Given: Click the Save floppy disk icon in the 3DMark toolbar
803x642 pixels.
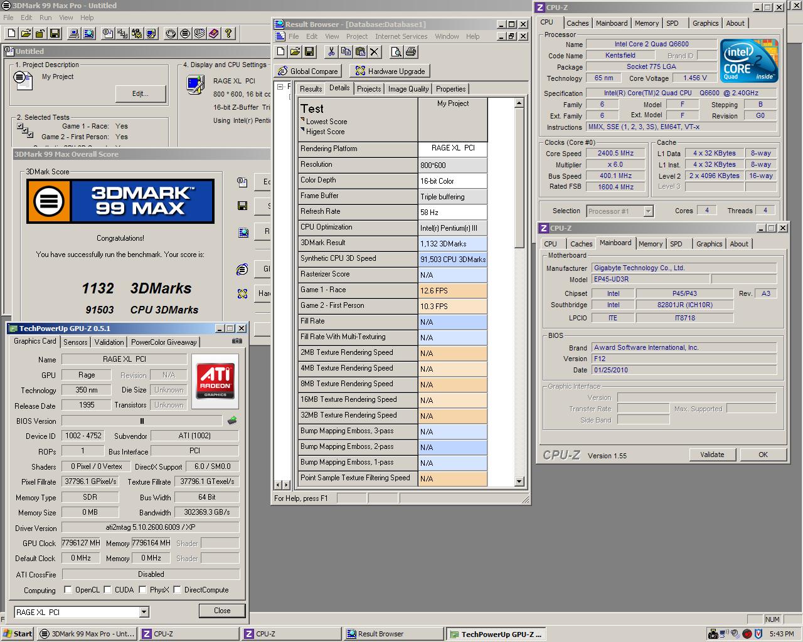Looking at the screenshot, I should coord(55,33).
